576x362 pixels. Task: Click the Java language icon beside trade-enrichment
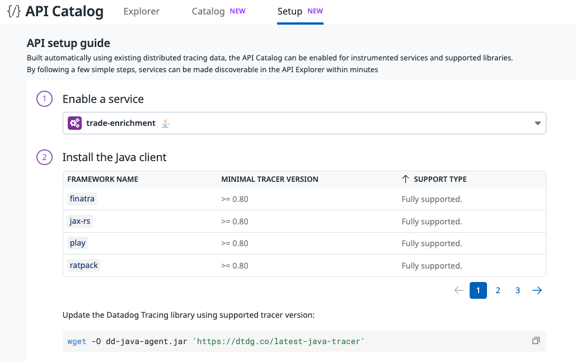pos(165,123)
